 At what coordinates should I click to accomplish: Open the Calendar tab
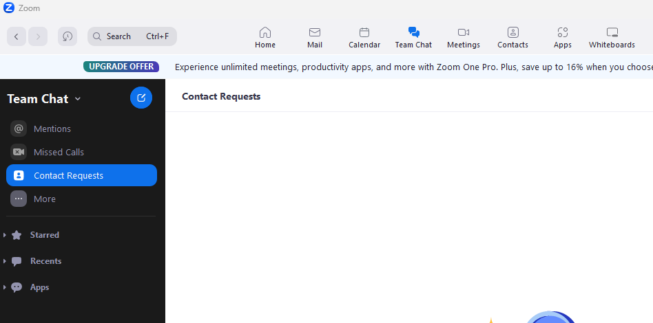[x=364, y=38]
